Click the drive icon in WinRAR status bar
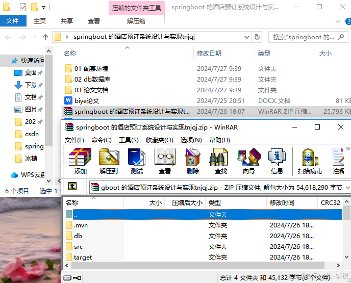 [67, 278]
